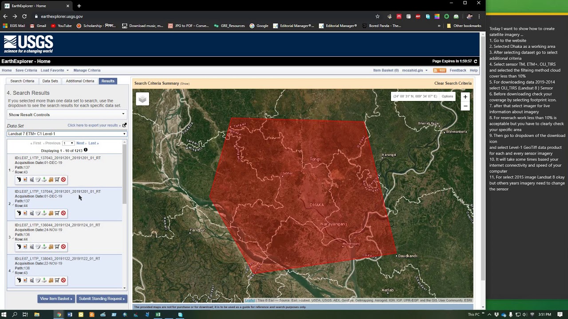The image size is (568, 319).
Task: Open a new browser tab
Action: click(x=79, y=6)
